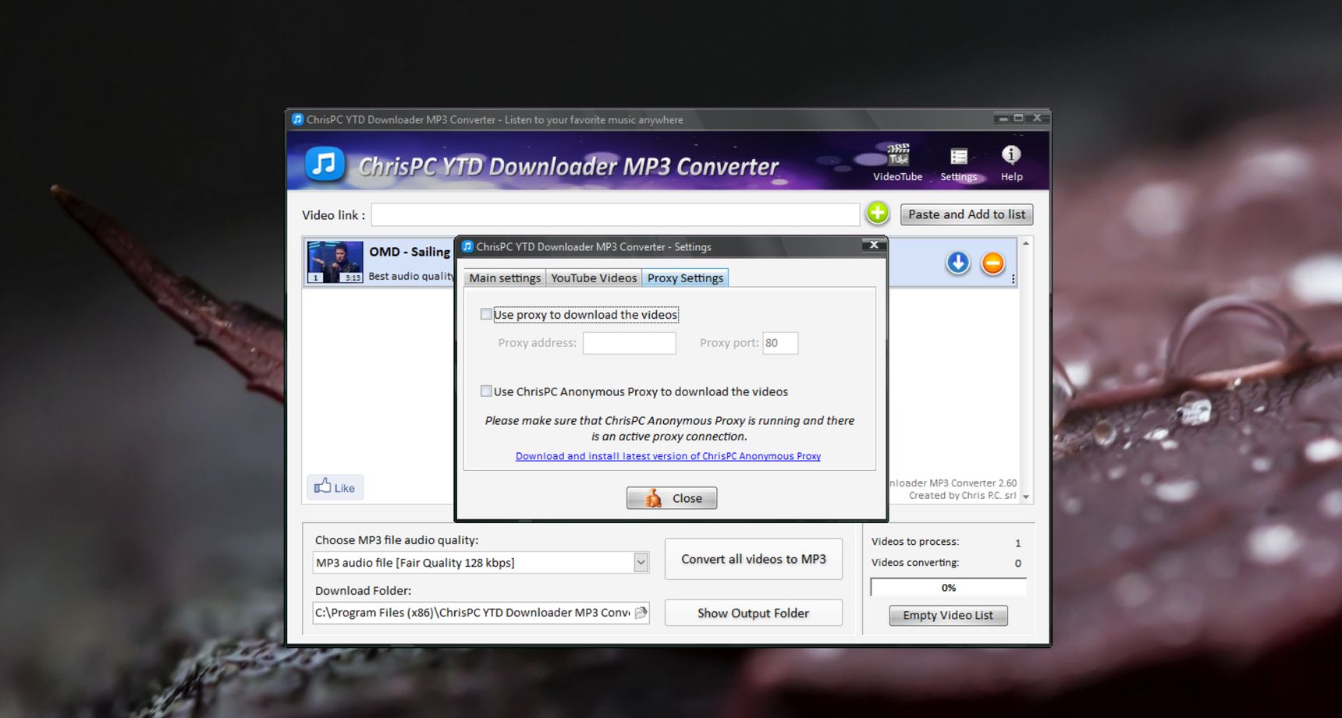Viewport: 1342px width, 718px height.
Task: Click Paste and Add to list button
Action: click(967, 214)
